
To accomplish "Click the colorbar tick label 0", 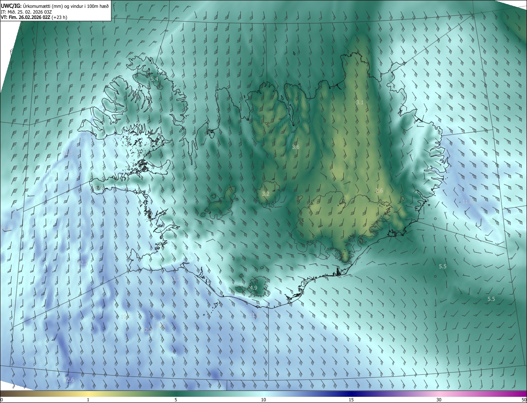I will click(x=1, y=400).
